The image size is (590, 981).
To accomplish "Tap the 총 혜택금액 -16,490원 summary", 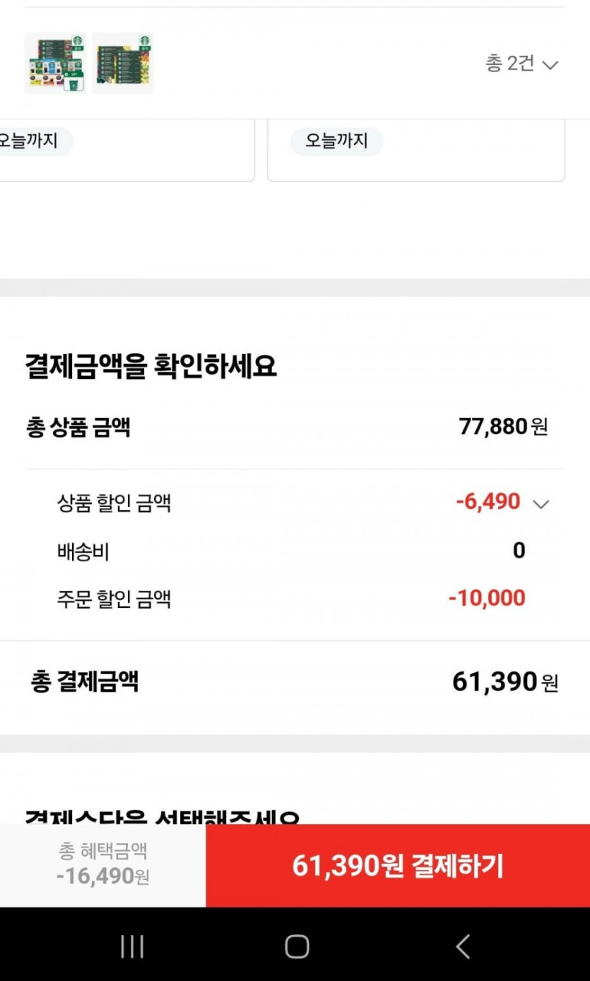I will (x=103, y=864).
